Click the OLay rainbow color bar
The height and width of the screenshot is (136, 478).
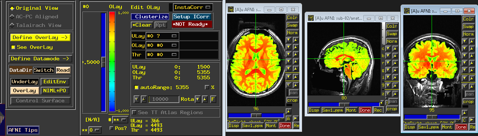tap(112, 62)
